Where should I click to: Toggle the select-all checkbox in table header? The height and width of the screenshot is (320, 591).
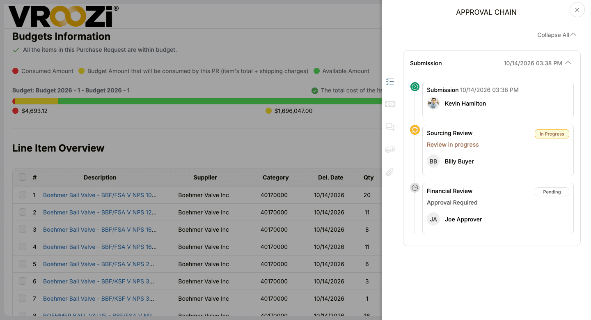tap(23, 177)
